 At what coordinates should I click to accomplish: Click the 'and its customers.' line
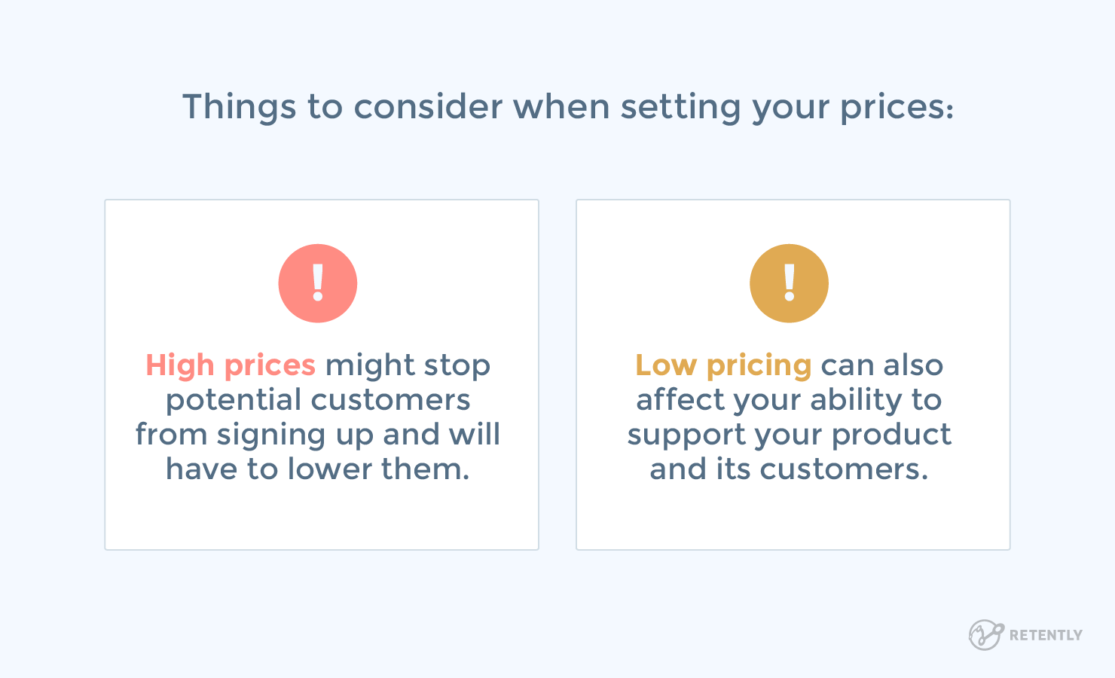click(x=789, y=469)
